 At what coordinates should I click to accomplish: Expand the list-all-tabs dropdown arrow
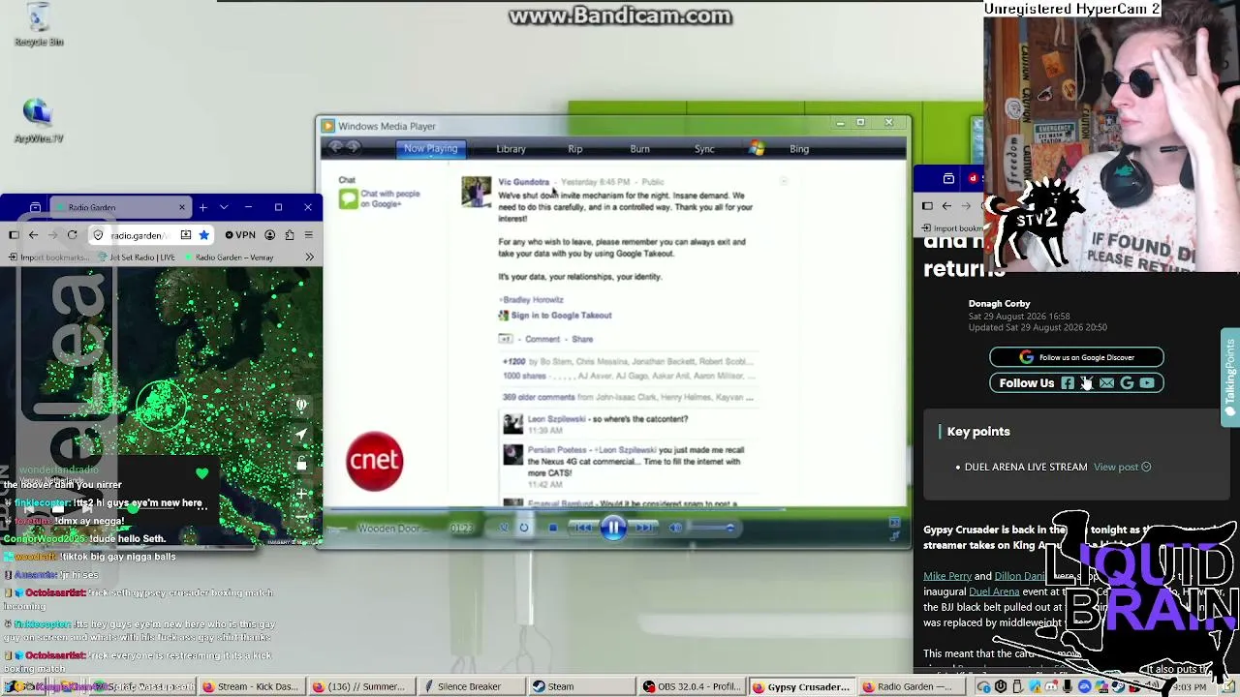(x=224, y=207)
